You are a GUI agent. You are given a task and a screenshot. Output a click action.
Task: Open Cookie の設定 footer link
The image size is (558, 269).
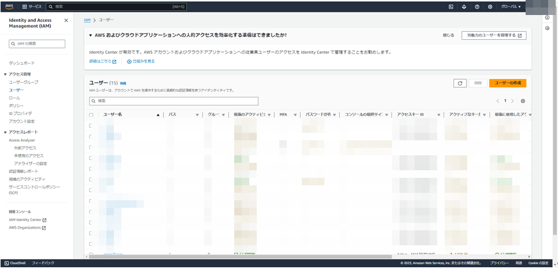click(x=538, y=263)
